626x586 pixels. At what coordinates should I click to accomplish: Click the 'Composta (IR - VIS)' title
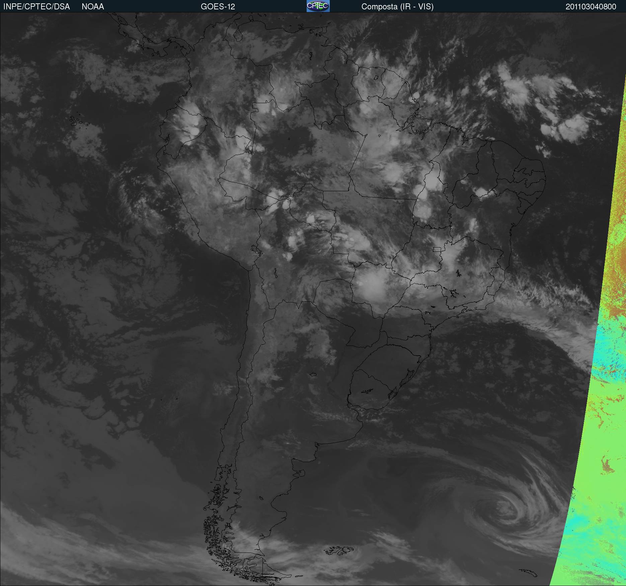pos(397,7)
